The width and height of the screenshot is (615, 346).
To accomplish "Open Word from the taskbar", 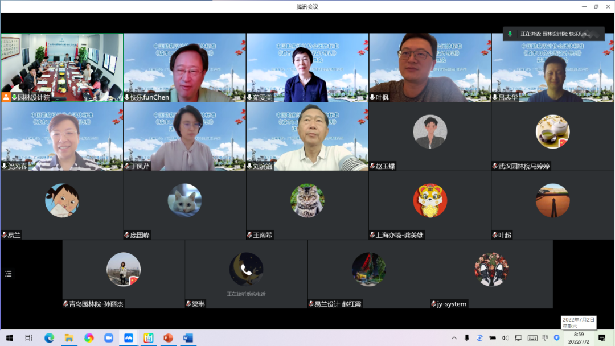I will tap(188, 338).
